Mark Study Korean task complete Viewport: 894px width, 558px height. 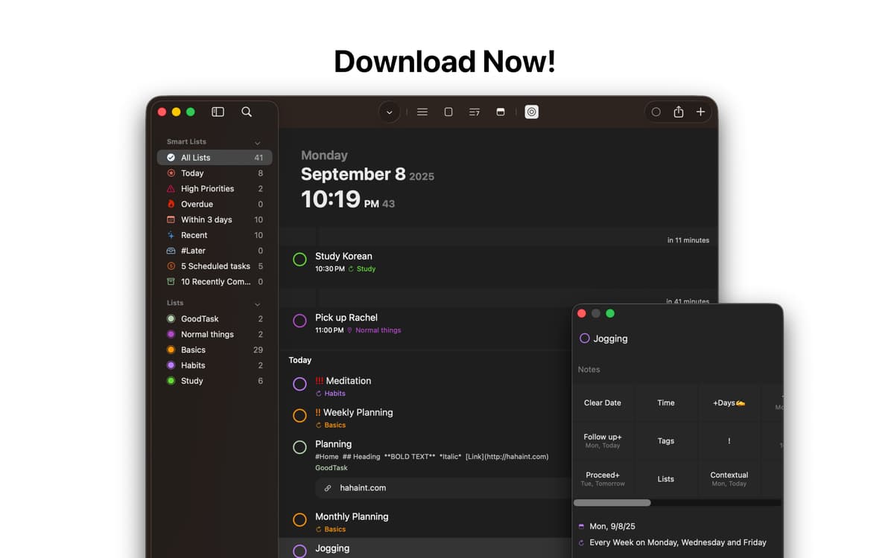tap(299, 260)
